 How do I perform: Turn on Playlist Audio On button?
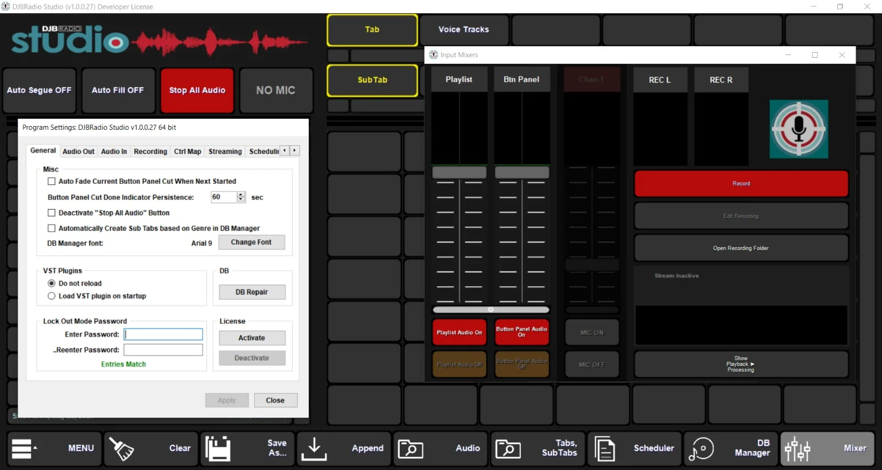click(x=459, y=332)
